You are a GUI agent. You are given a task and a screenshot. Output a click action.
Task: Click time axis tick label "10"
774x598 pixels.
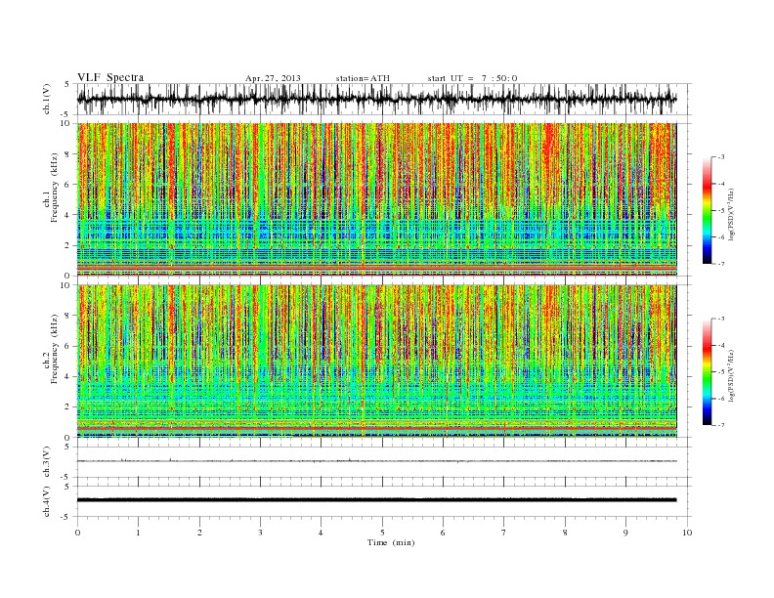point(687,533)
